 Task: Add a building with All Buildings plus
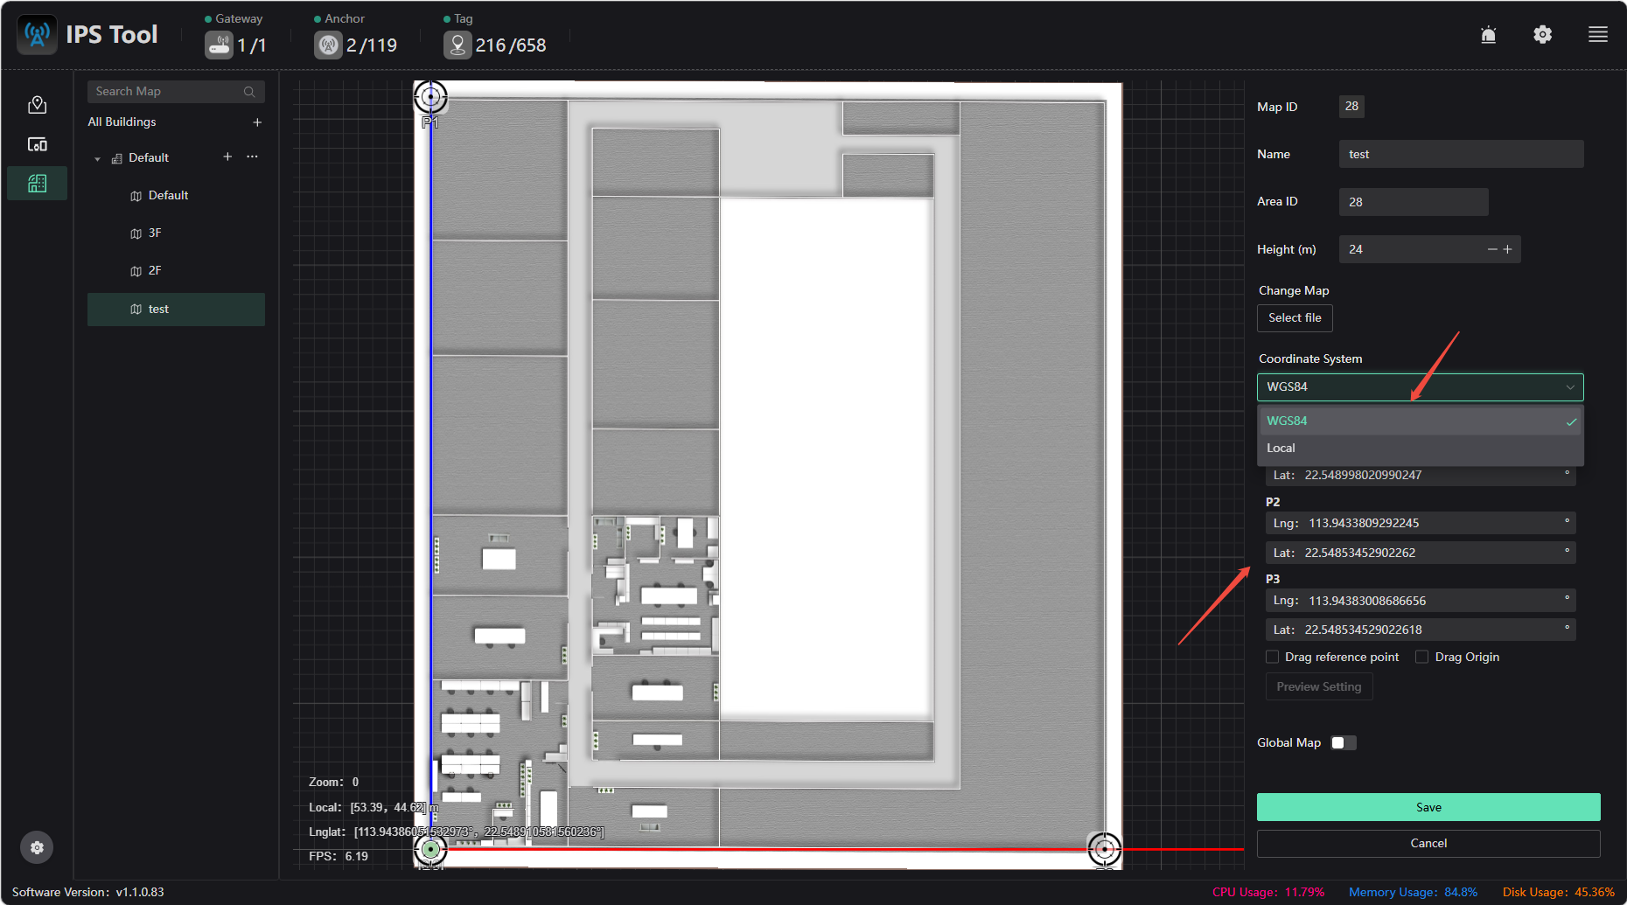pos(257,122)
